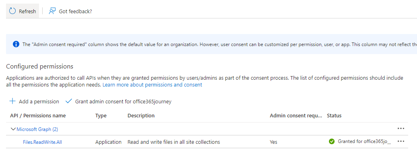Open Learn more about permissions and consent
Viewport: 417px width, 149px height.
pos(152,85)
